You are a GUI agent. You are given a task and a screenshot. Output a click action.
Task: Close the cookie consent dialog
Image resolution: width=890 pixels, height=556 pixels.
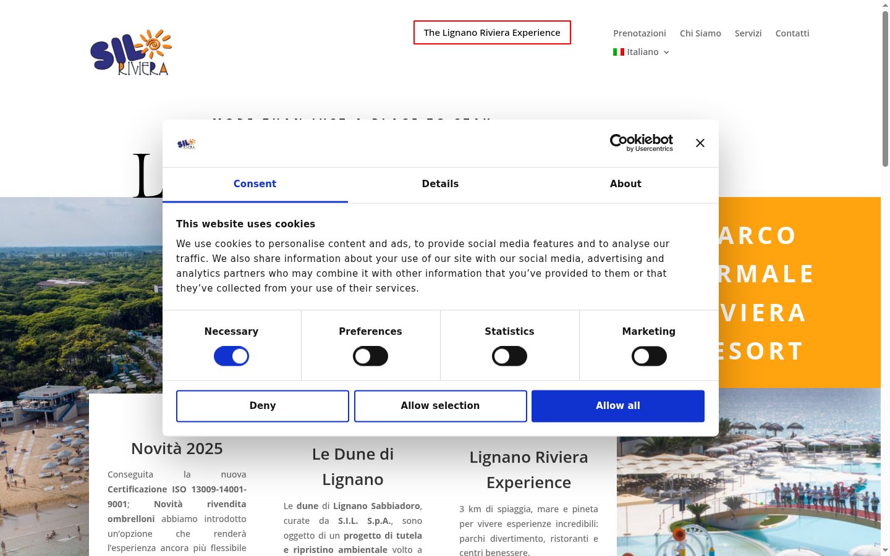700,143
